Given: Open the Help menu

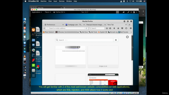Looking at the screenshot, I should click(75, 1).
